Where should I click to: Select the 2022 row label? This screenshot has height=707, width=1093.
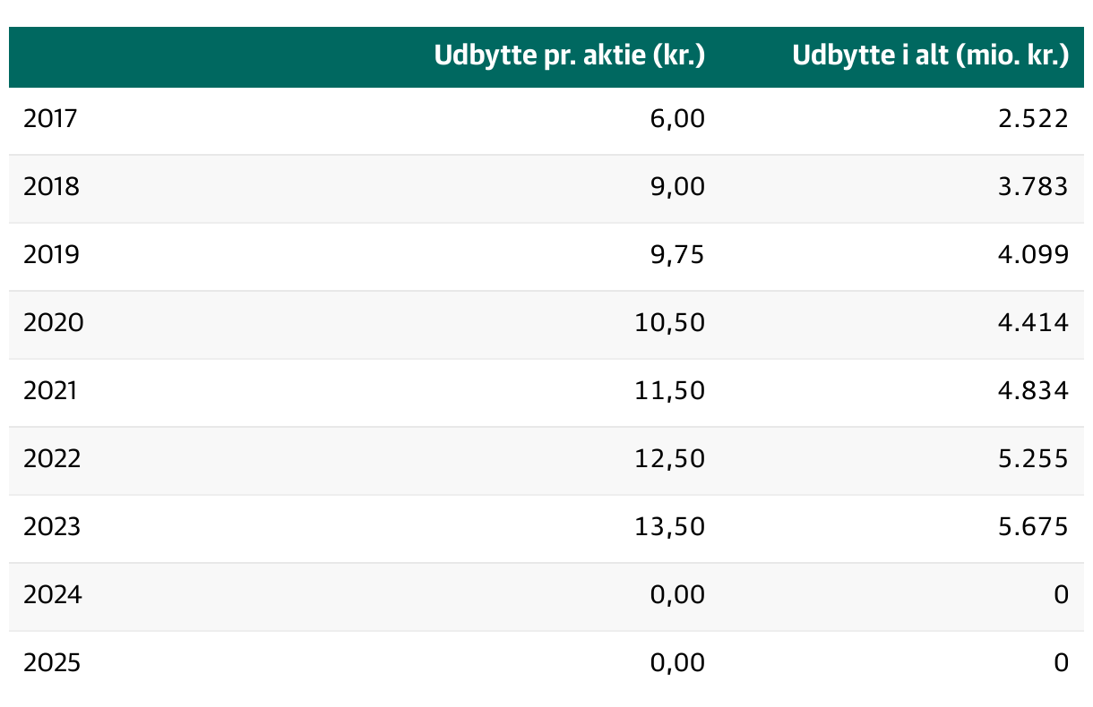[52, 459]
